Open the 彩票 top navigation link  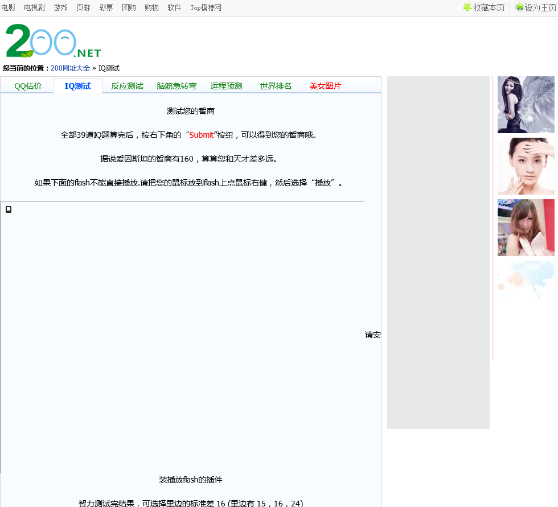click(106, 7)
